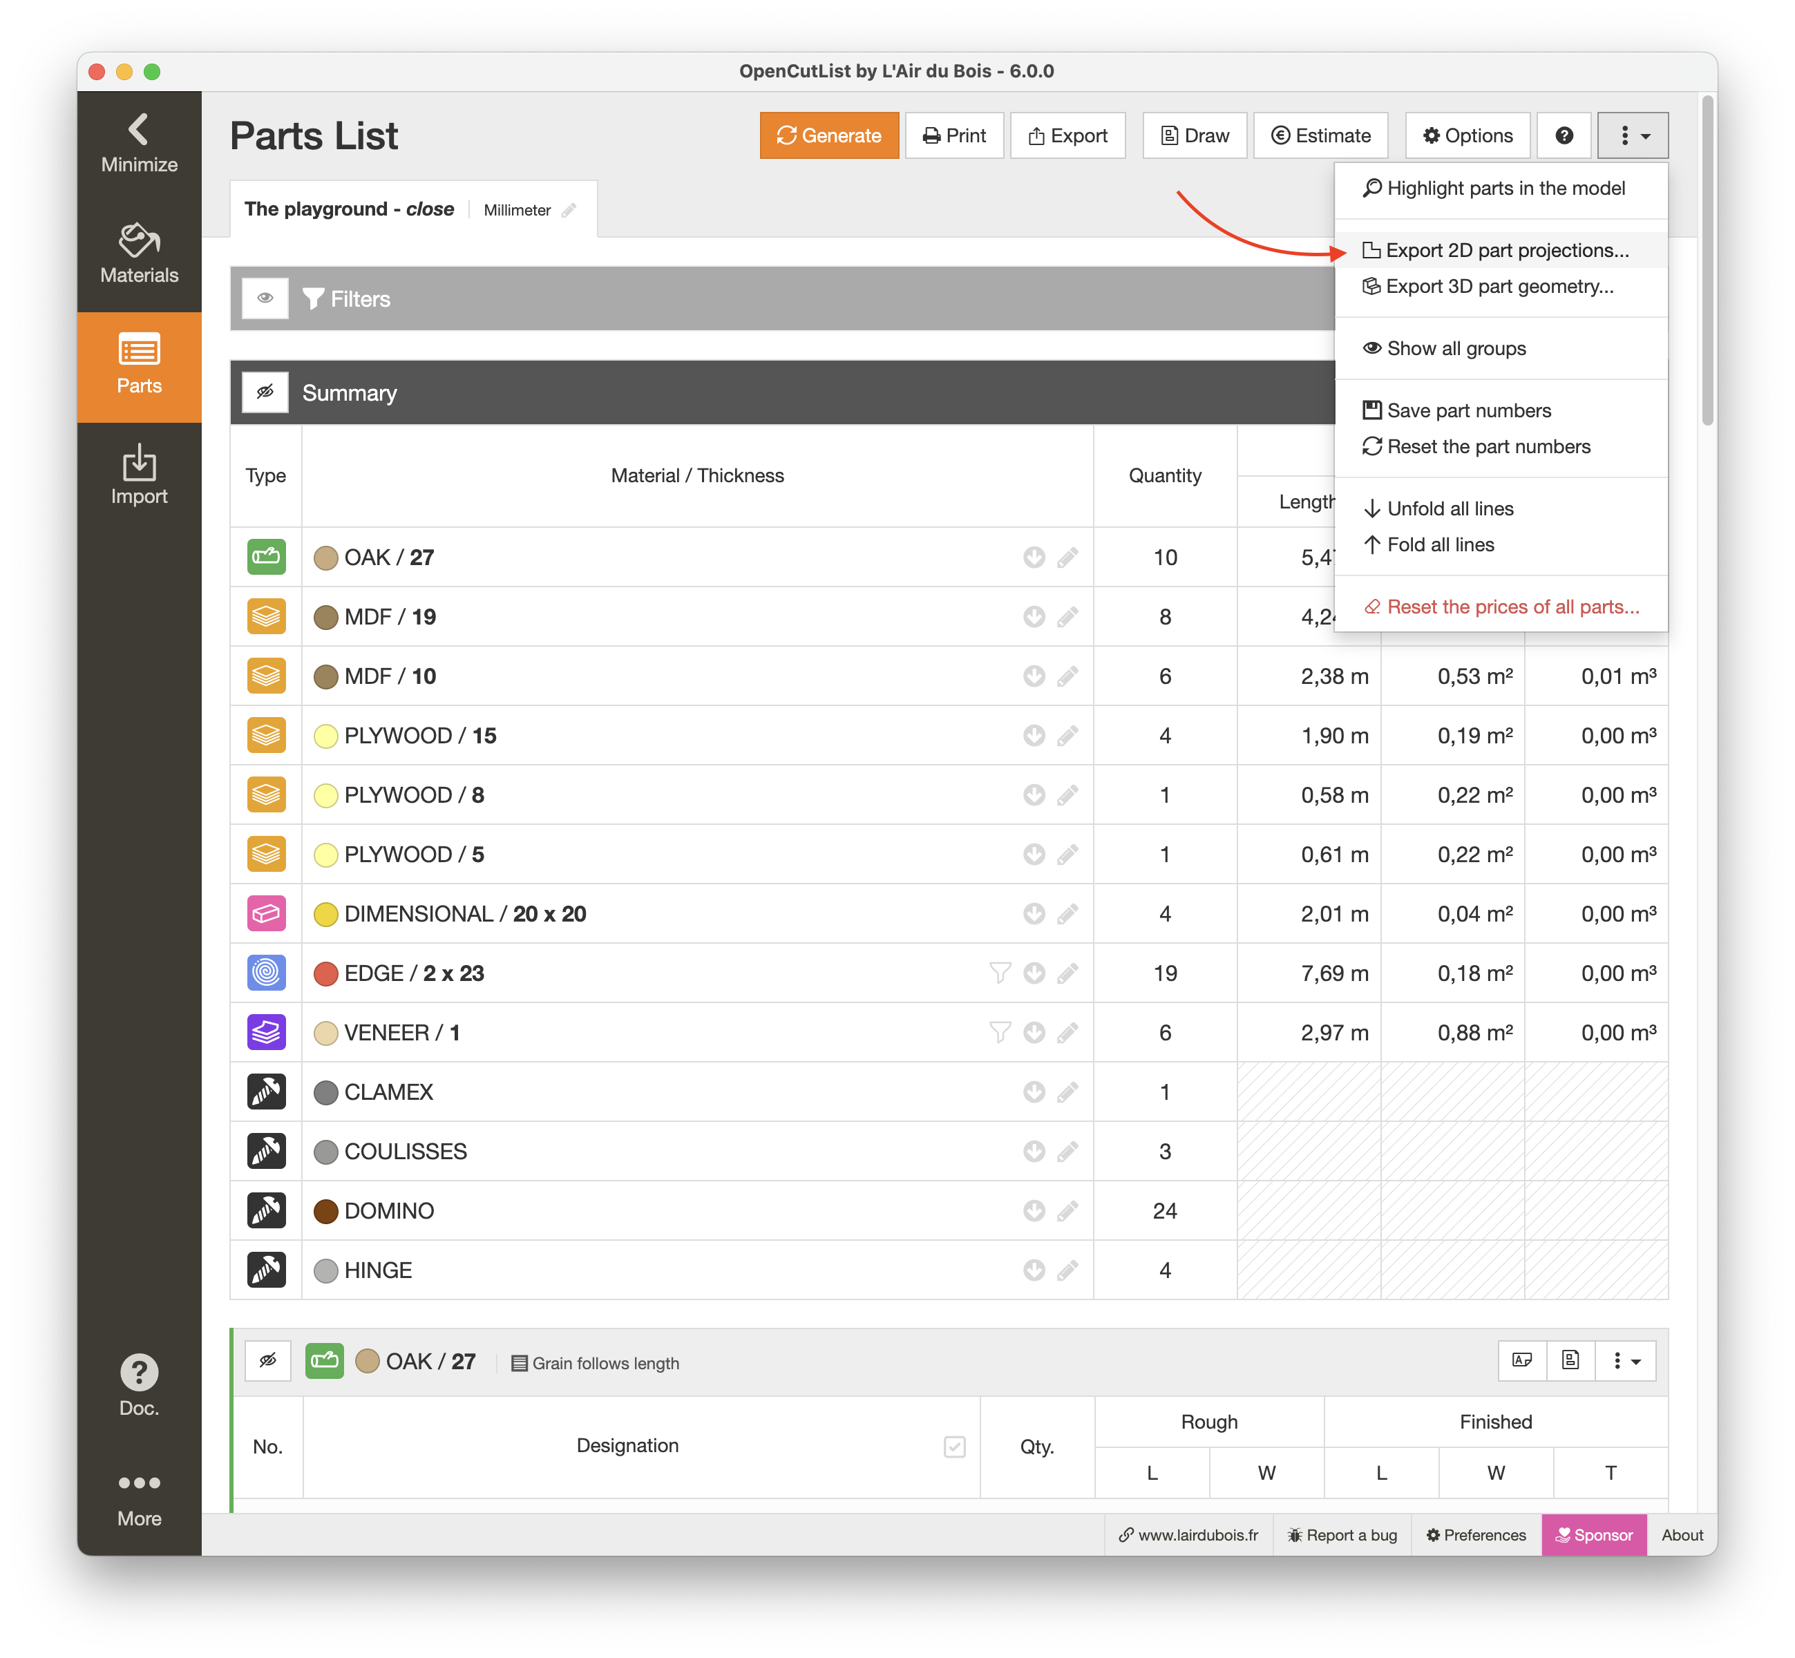Click the circle arrow icon in COULISSES row

pyautogui.click(x=1034, y=1151)
